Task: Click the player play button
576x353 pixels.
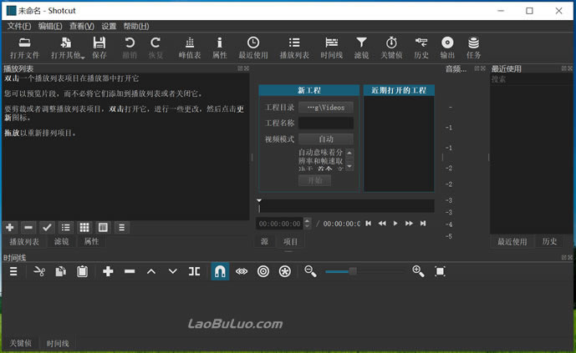Action: click(x=395, y=224)
